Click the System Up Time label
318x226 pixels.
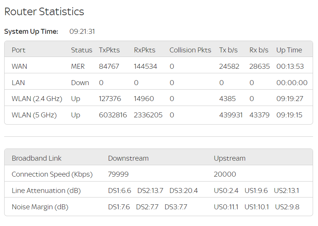[x=31, y=32]
